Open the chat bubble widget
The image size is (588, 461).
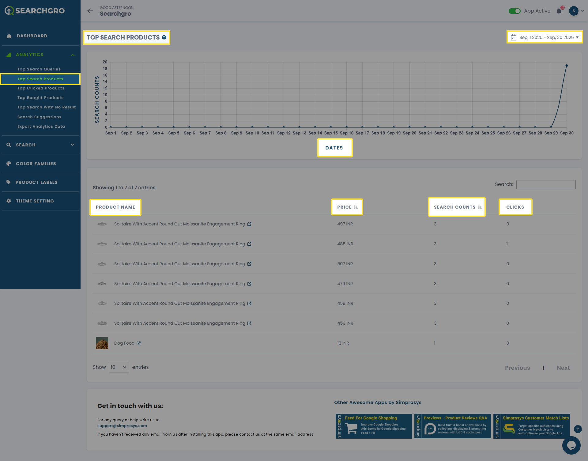click(x=571, y=445)
